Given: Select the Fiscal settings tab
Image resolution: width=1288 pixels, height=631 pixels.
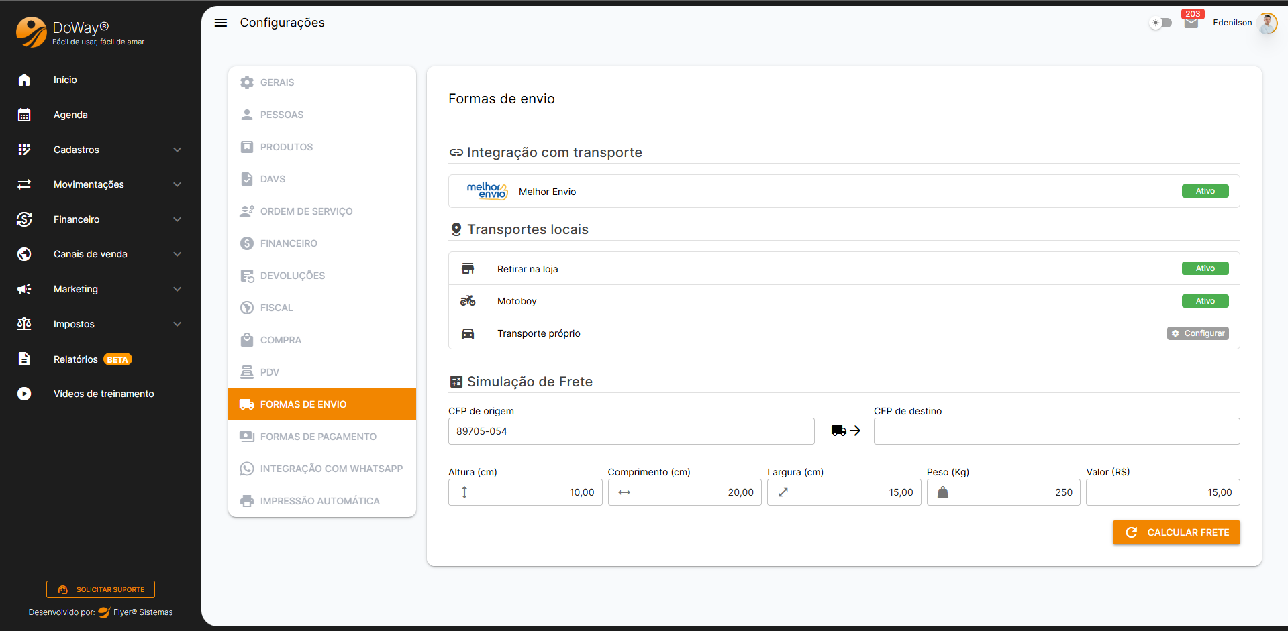Looking at the screenshot, I should tap(277, 308).
